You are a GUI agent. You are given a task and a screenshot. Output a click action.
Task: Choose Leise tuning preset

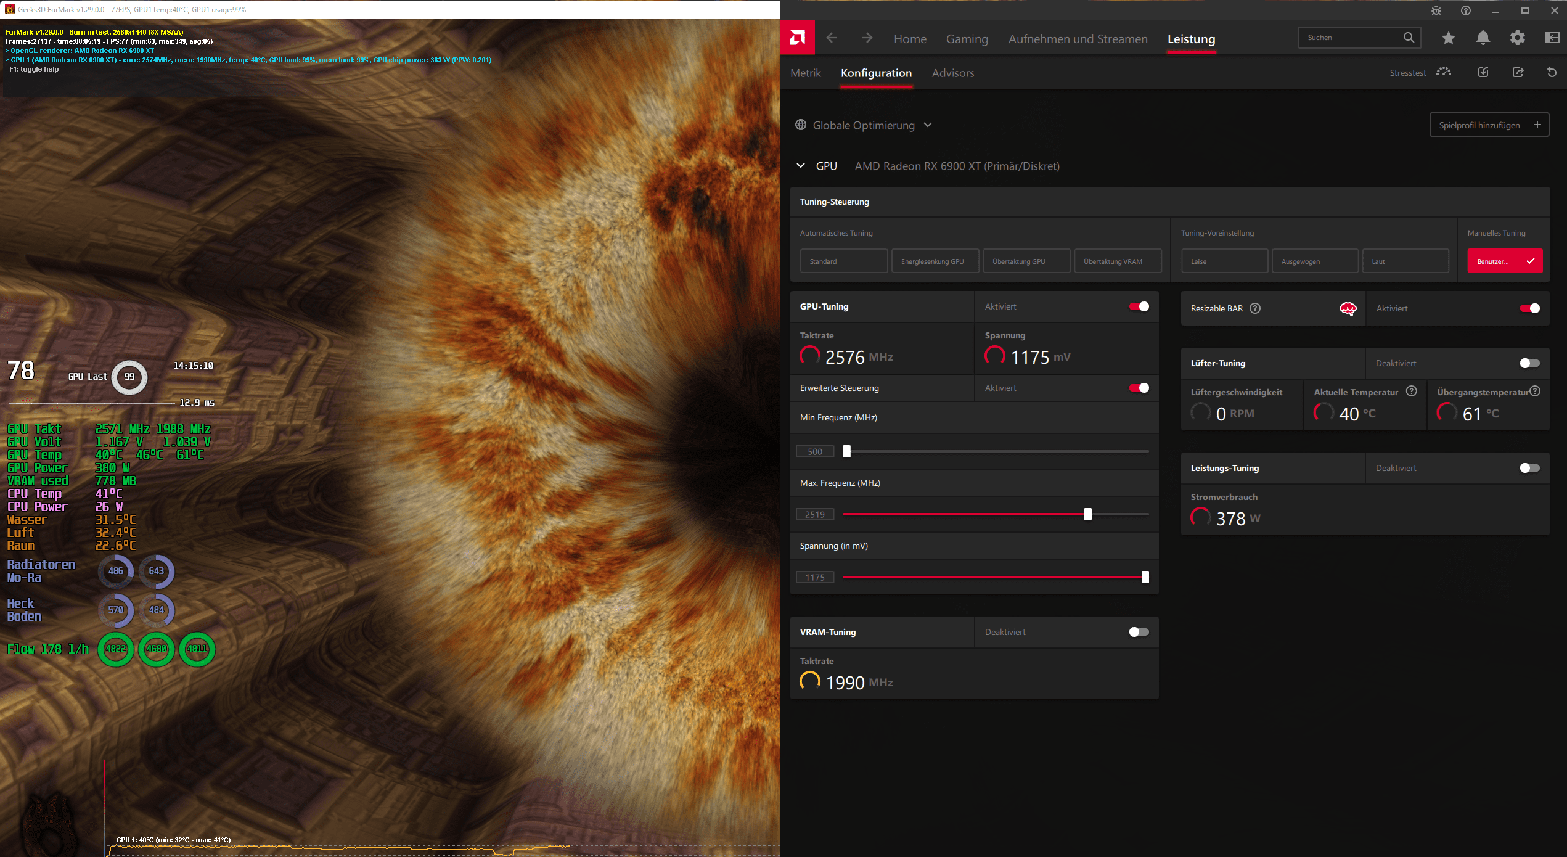(1224, 261)
